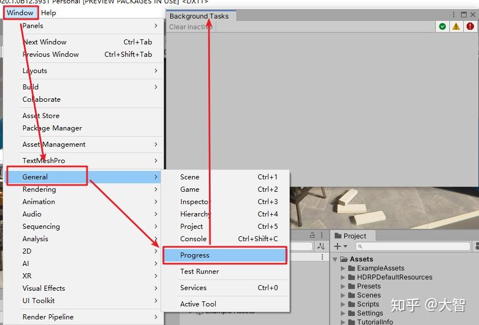
Task: Click the Project search field
Action: tap(413, 246)
